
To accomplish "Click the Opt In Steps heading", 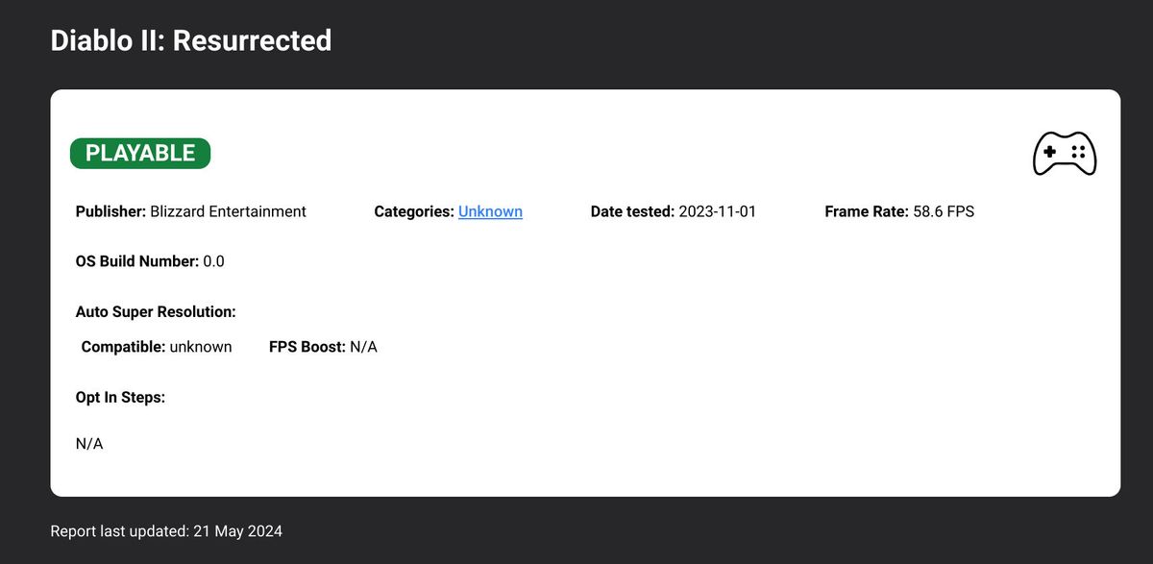I will pyautogui.click(x=121, y=397).
